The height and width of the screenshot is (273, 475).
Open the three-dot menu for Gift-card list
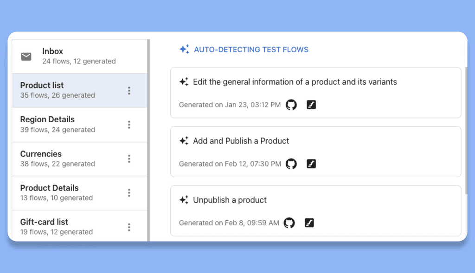[129, 227]
